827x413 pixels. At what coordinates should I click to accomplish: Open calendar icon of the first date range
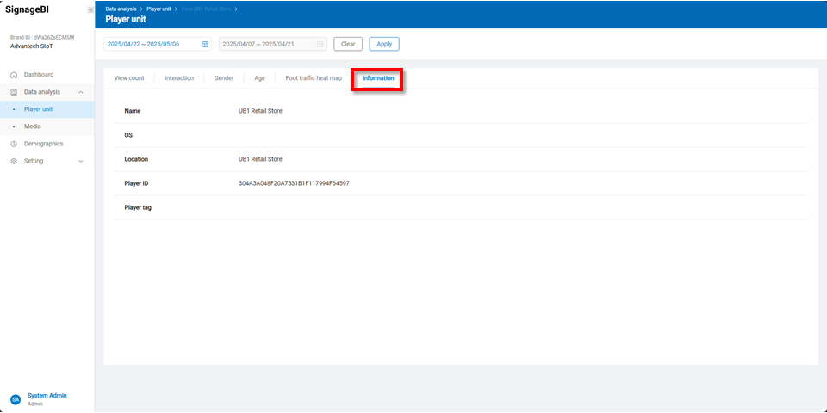point(205,44)
